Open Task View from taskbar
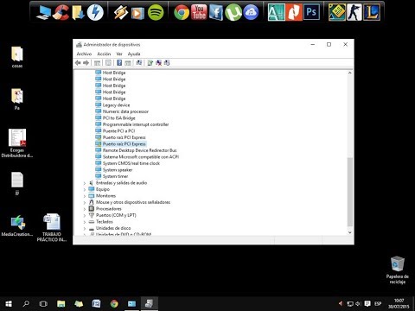Viewport: 415px width, 311px height. [43, 303]
